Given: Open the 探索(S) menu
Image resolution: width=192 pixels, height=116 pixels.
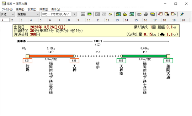Looking at the screenshot, I should (44, 9).
